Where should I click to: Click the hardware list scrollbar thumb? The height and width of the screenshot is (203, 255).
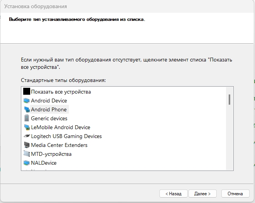(229, 99)
